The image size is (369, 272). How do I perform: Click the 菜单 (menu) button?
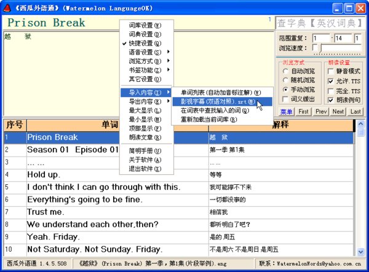tap(287, 111)
